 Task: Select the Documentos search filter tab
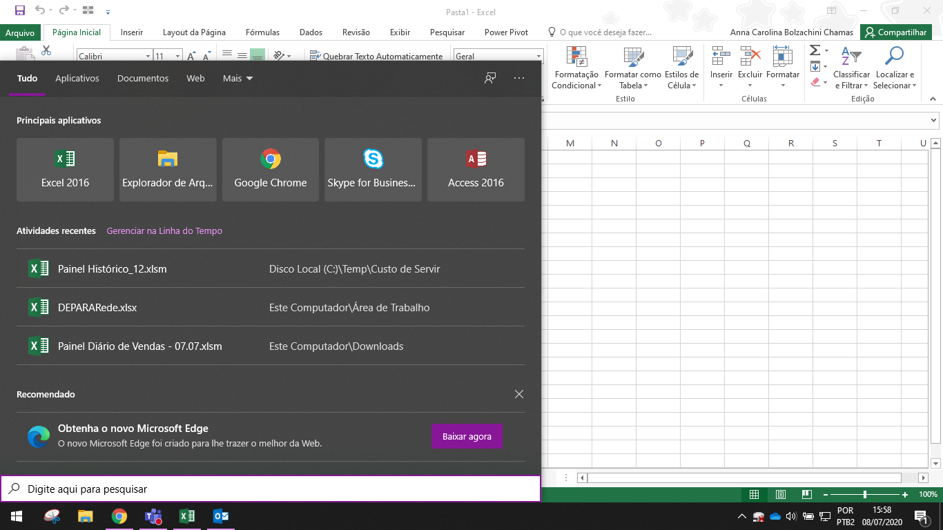[143, 78]
